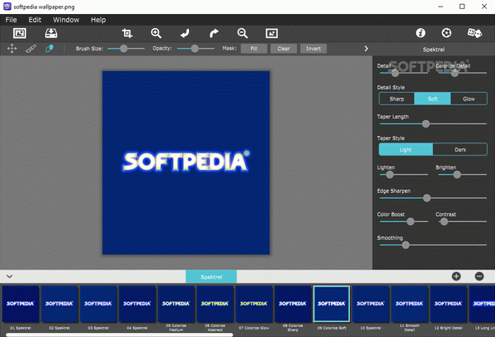The image size is (495, 337).
Task: Click the mask Clear button
Action: (x=284, y=49)
